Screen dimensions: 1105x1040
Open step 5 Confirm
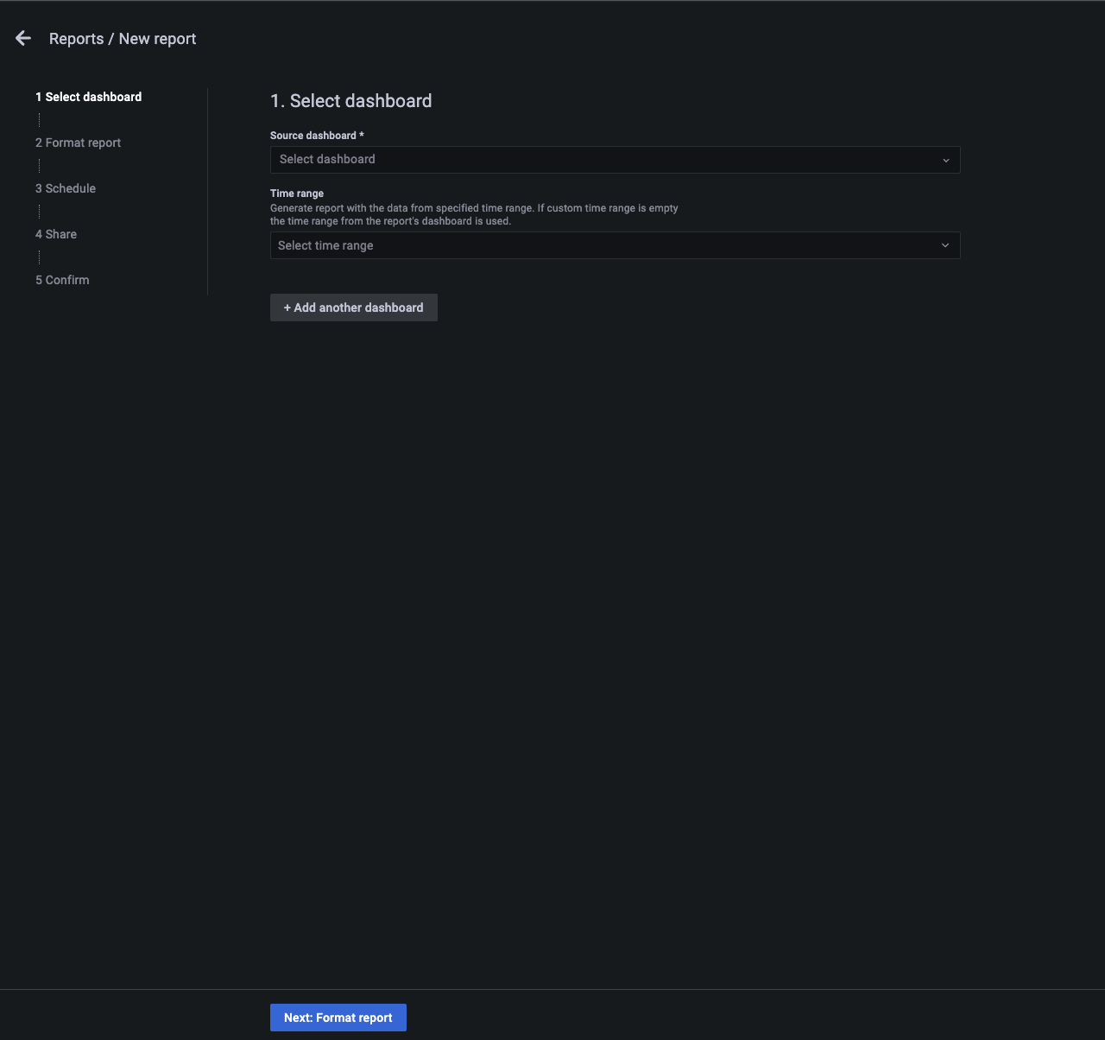pos(62,280)
